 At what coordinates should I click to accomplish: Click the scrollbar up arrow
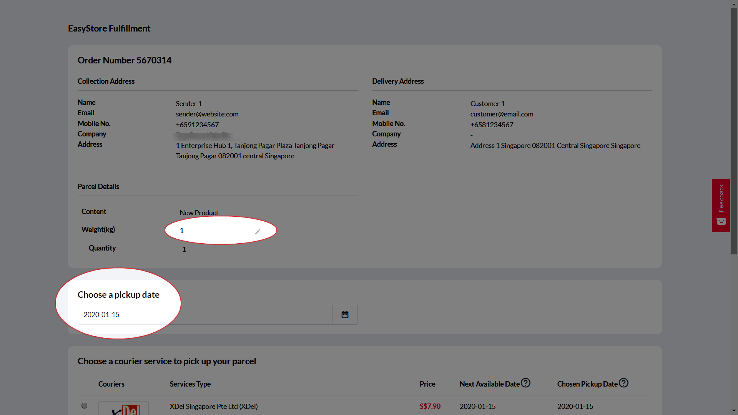[x=734, y=4]
